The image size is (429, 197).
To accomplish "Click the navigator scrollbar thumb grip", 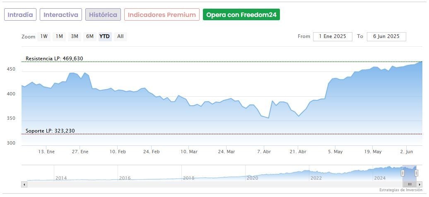I will click(410, 184).
